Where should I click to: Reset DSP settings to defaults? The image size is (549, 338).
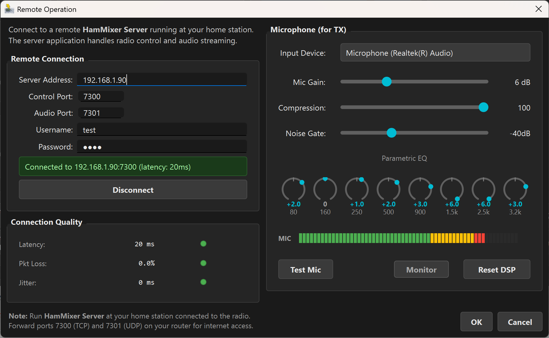click(497, 269)
